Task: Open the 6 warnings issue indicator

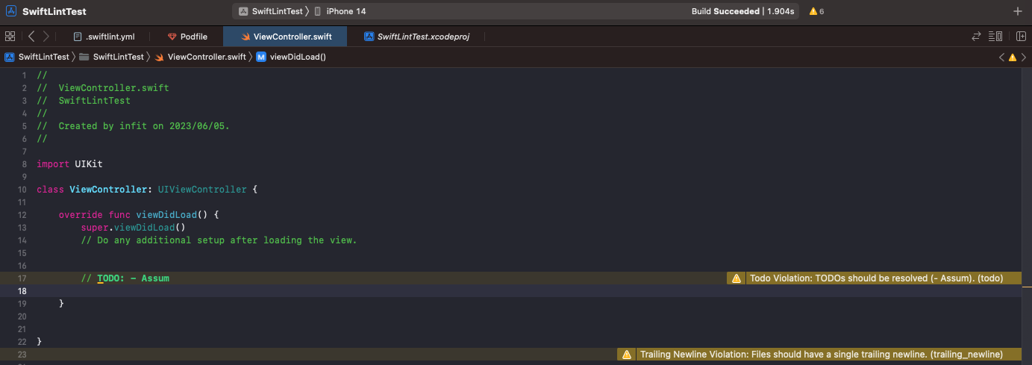Action: click(x=816, y=11)
